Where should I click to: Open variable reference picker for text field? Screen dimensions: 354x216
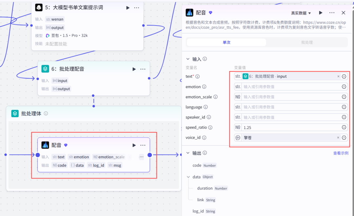tap(344, 77)
